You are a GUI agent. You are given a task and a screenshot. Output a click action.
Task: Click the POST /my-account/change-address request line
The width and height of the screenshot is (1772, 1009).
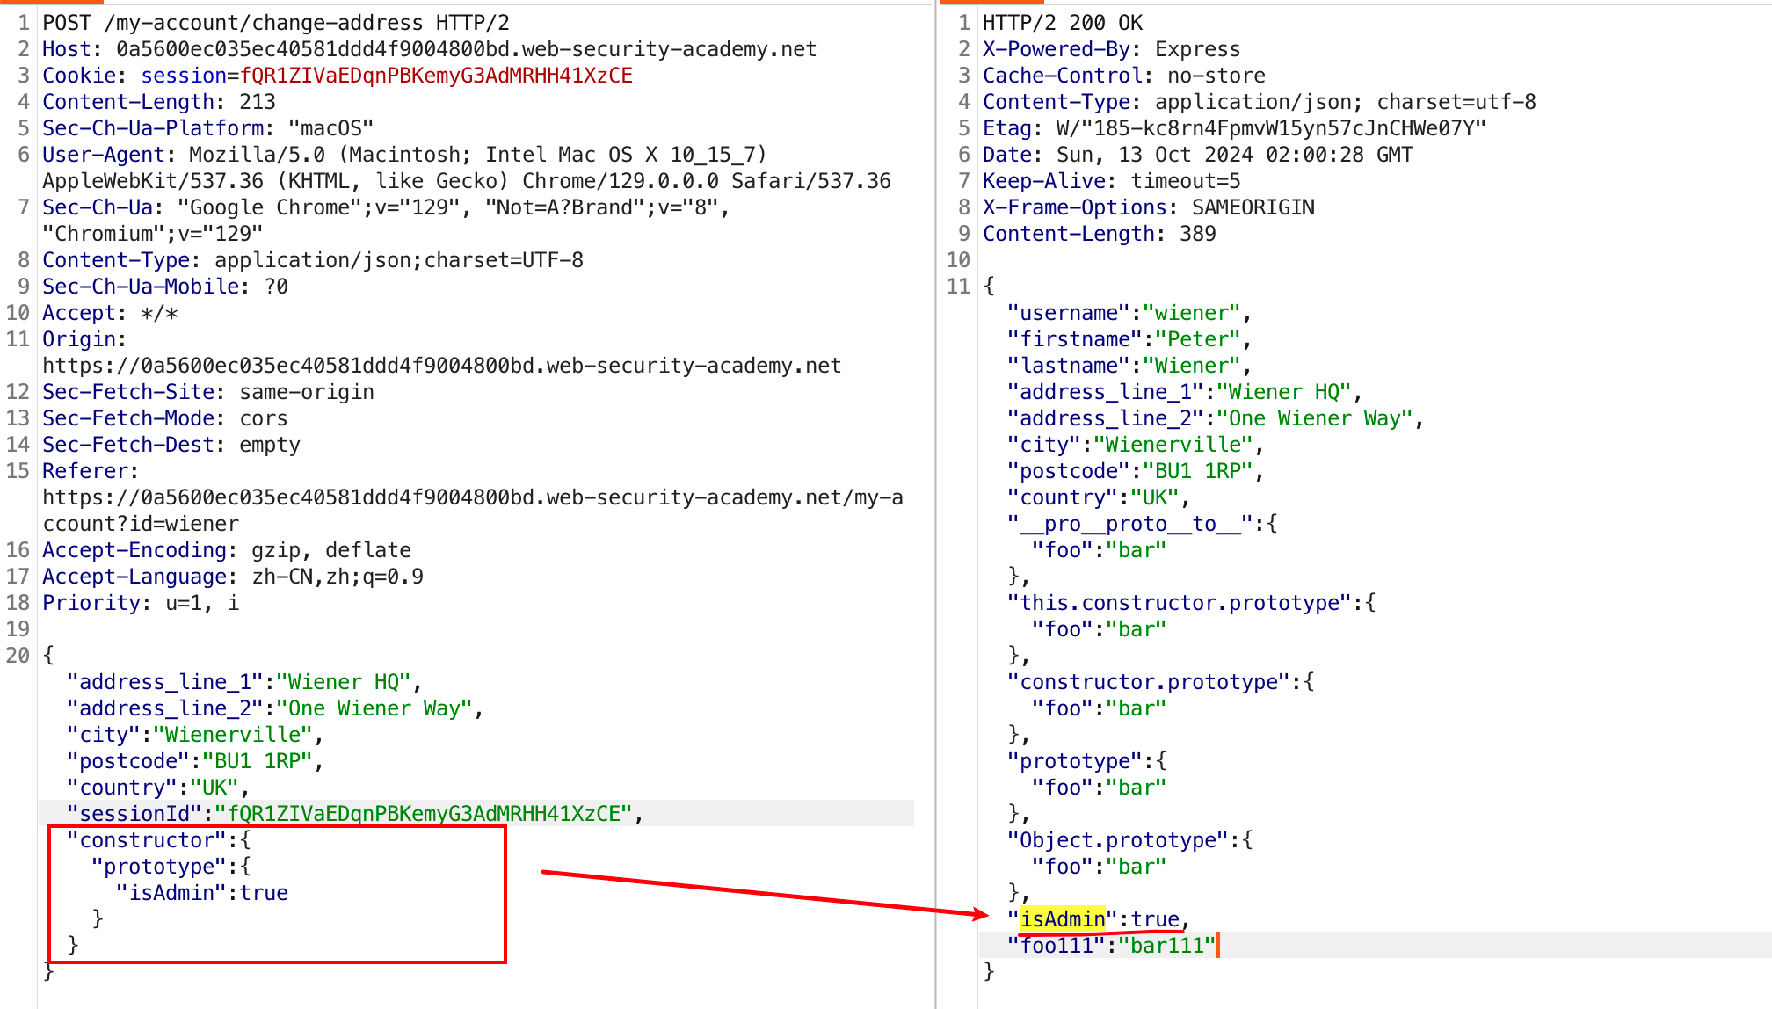coord(275,23)
